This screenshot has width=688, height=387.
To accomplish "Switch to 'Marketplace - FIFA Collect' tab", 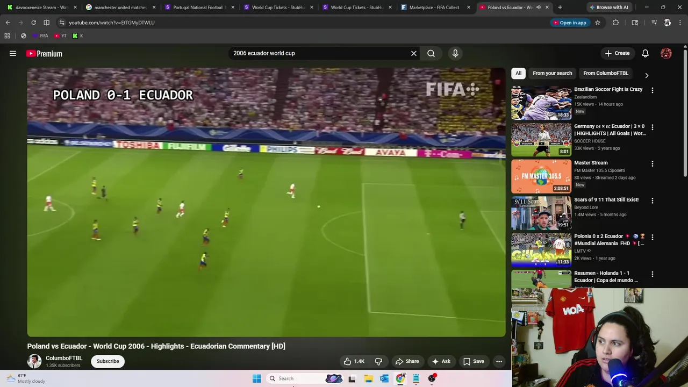I will (x=434, y=8).
